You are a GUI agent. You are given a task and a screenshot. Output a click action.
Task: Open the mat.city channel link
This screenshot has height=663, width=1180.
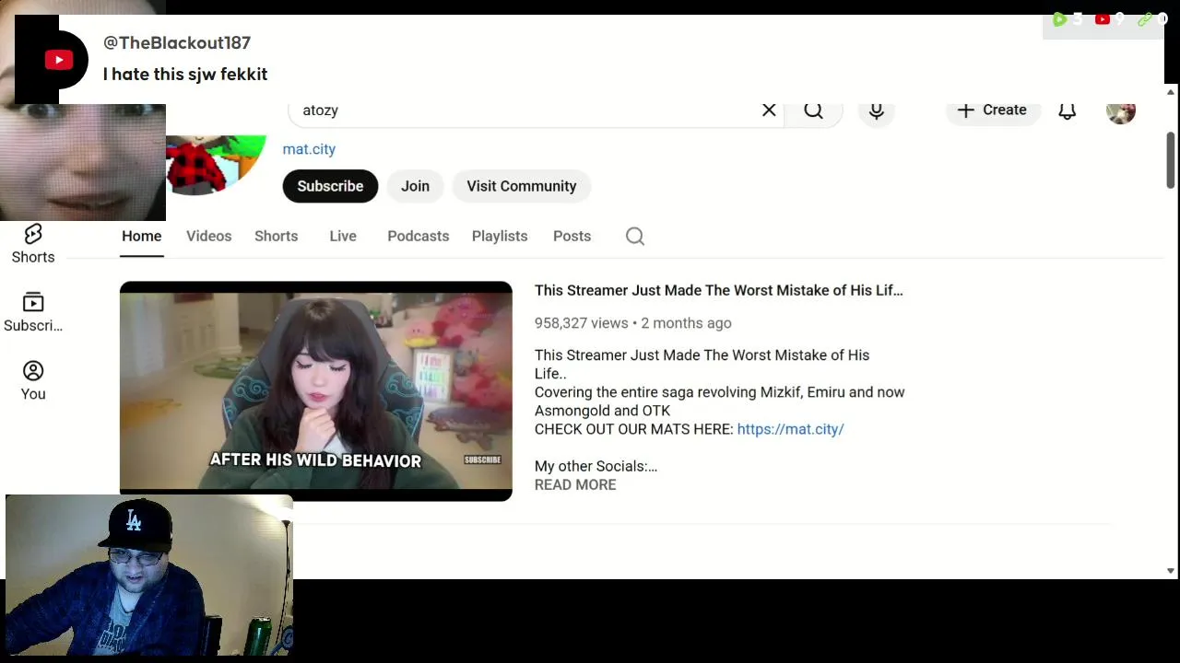point(309,149)
